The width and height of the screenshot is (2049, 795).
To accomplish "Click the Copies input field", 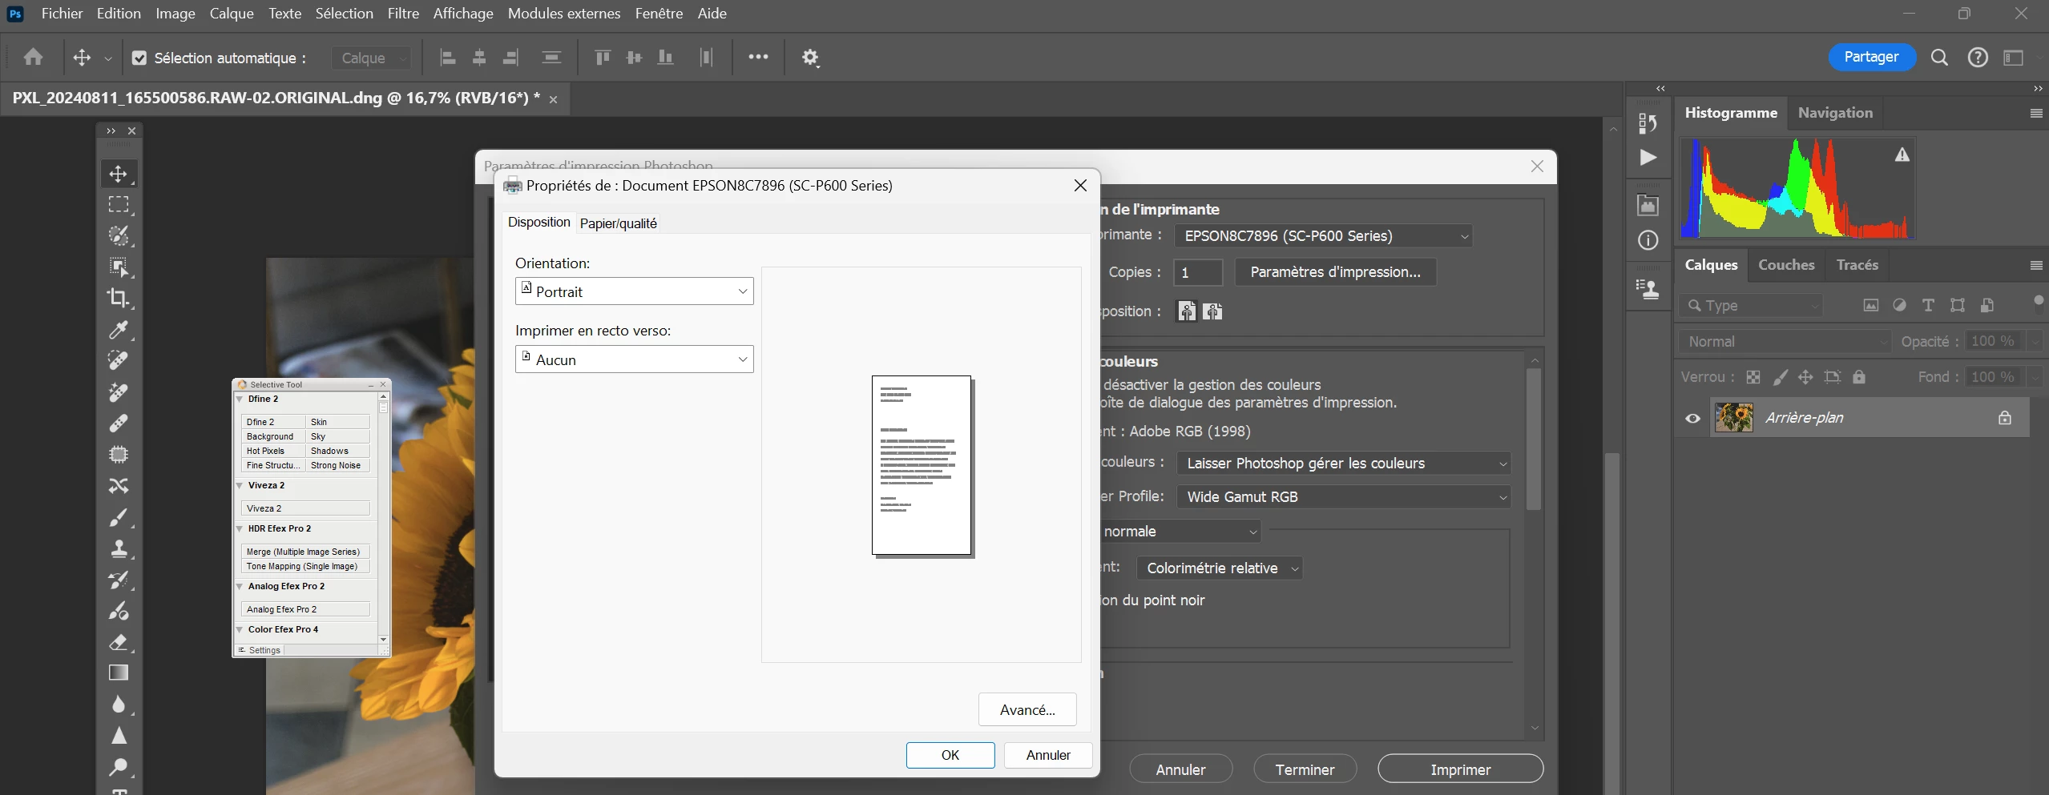I will click(x=1198, y=272).
